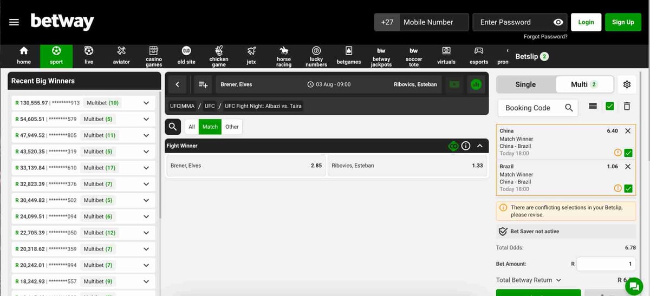Open the hamburger main menu

pos(14,22)
